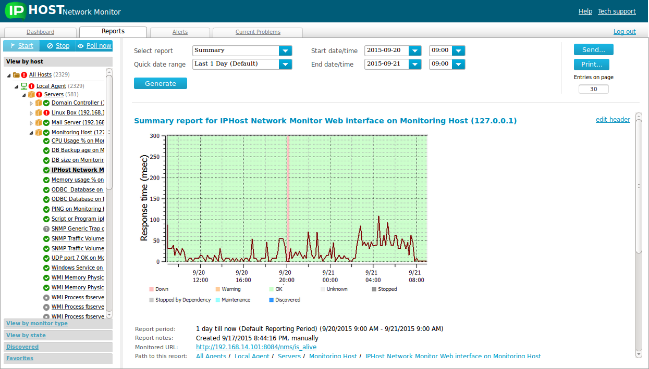Click gray unknown icon for SNMP Generic Trap
This screenshot has width=649, height=369.
click(x=46, y=229)
